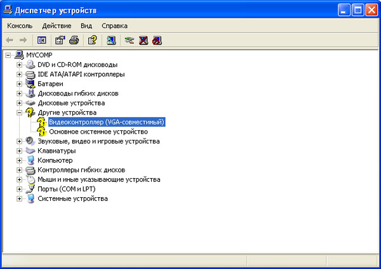The height and width of the screenshot is (269, 381).
Task: Select Клавиатуры label
Action: click(57, 151)
